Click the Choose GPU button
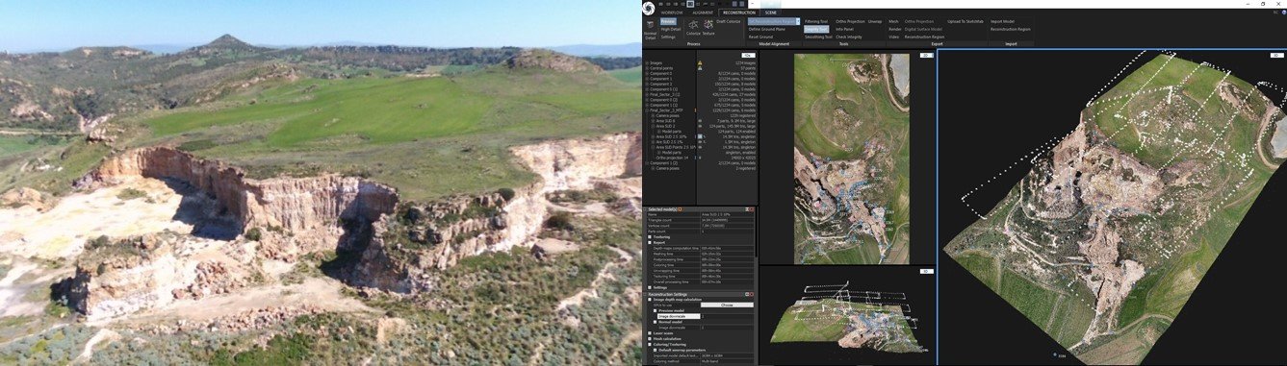1287x366 pixels. (727, 305)
